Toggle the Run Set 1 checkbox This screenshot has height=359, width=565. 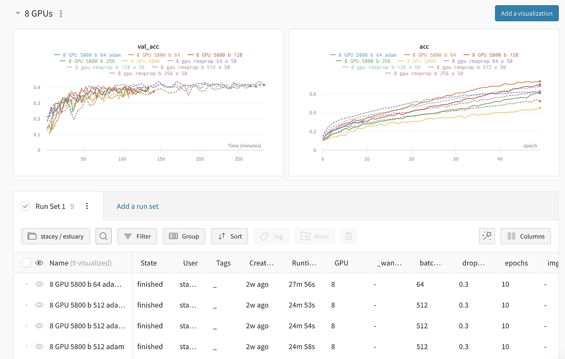(26, 206)
